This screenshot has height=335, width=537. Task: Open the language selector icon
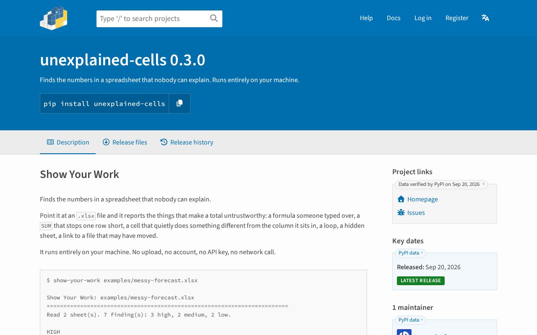click(x=485, y=18)
